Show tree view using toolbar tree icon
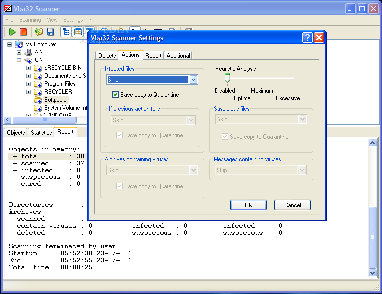Viewport: 382px width, 294px height. point(66,32)
